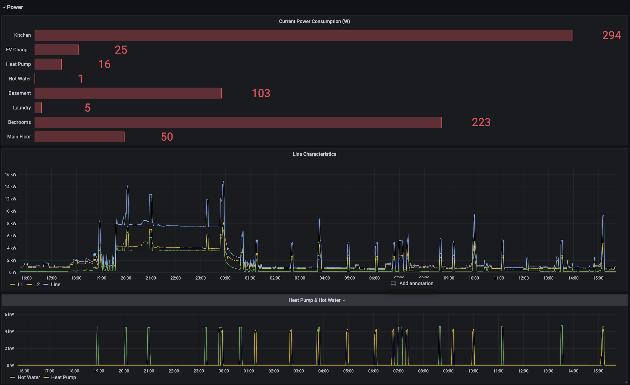Open the L2 yellow legend color marker
630x385 pixels.
click(29, 285)
